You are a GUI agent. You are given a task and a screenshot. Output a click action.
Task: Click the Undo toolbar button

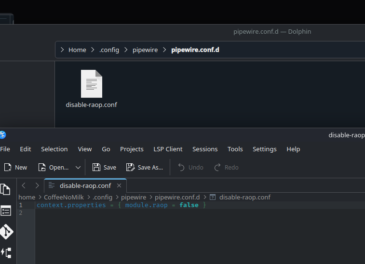pos(190,167)
